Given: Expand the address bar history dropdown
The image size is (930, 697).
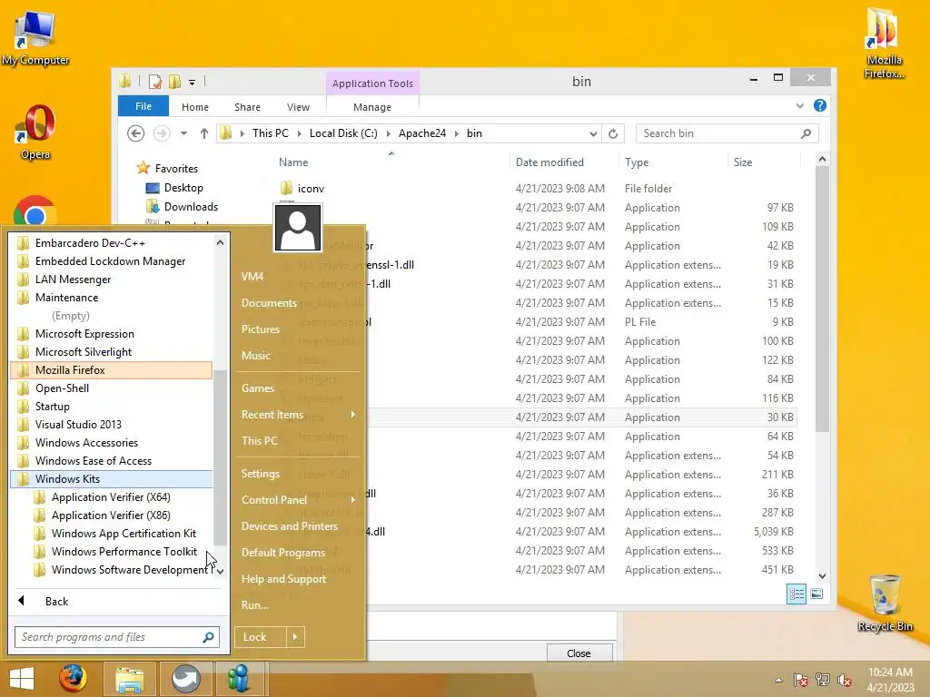Looking at the screenshot, I should pos(593,134).
